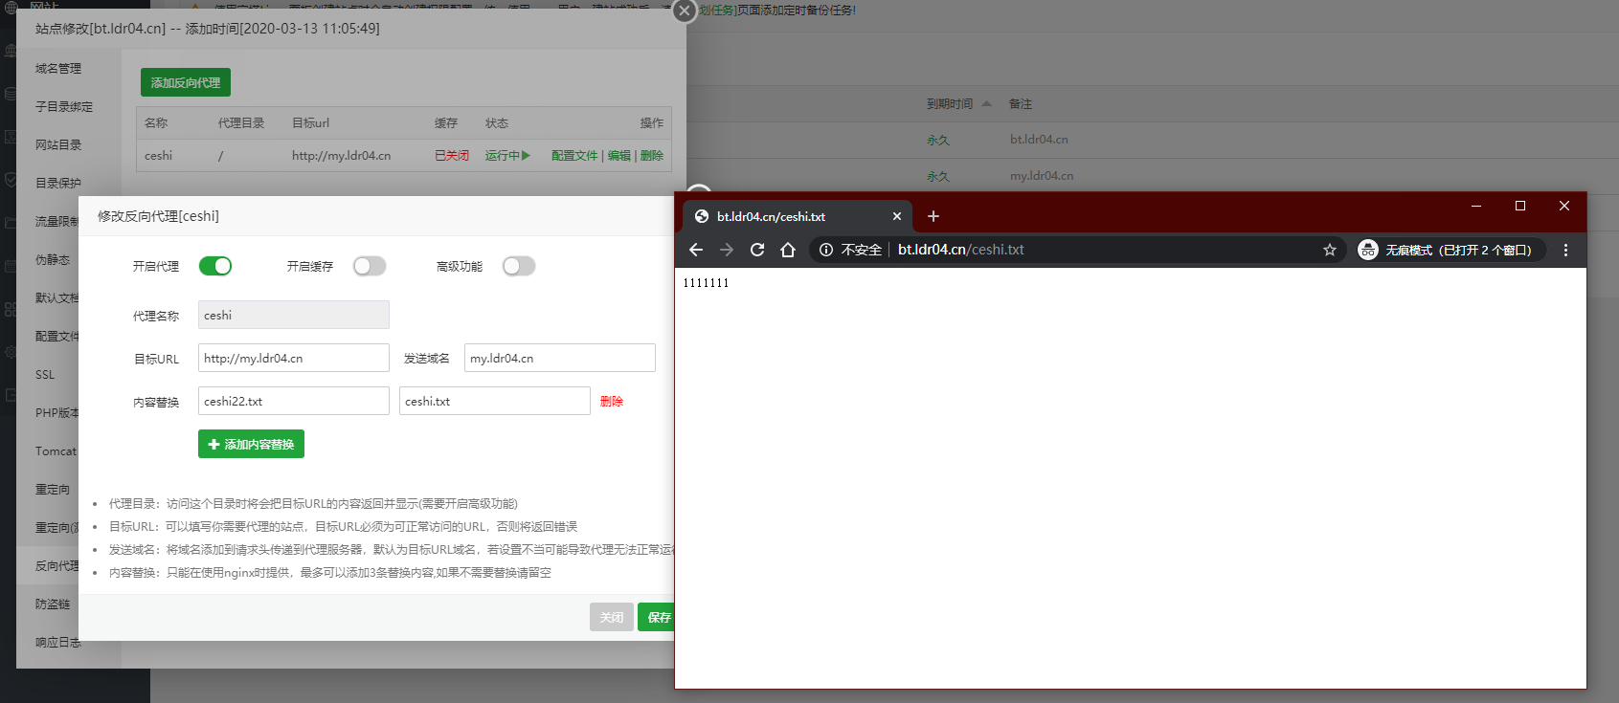Click the green 添加内容替换 button
Image resolution: width=1619 pixels, height=703 pixels.
coord(251,444)
